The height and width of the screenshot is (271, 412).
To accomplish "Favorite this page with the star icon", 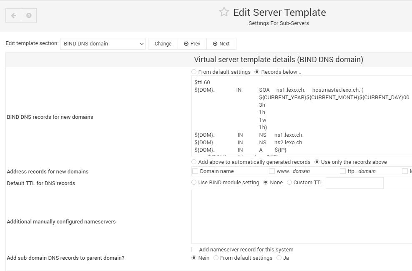I will click(x=224, y=12).
